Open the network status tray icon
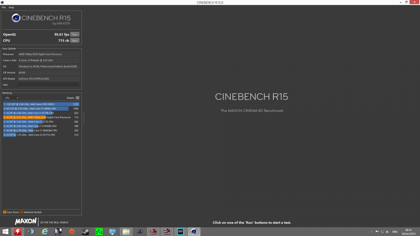The height and width of the screenshot is (236, 420). point(383,232)
